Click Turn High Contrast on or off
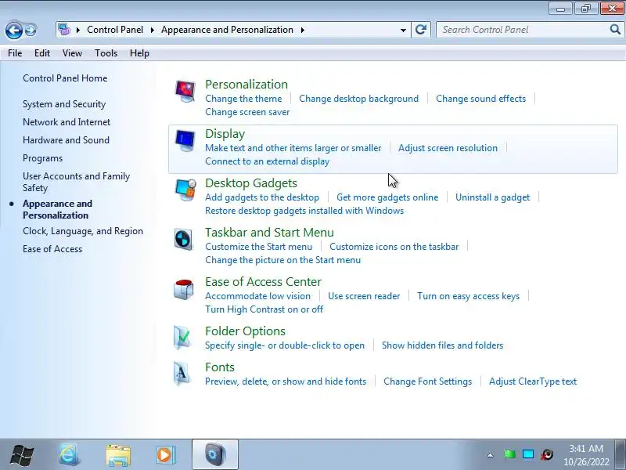 [x=264, y=309]
